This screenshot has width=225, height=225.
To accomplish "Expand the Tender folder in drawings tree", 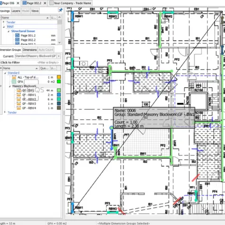I will pyautogui.click(x=4, y=22).
